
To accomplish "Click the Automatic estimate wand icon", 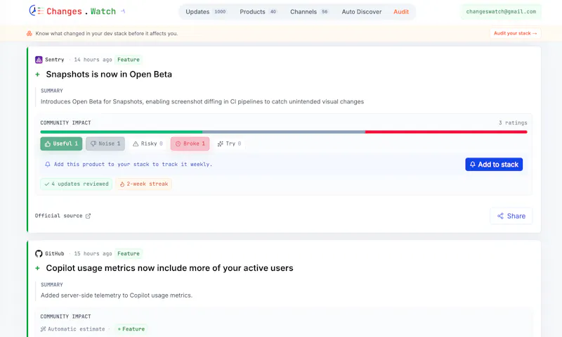I will coord(44,329).
